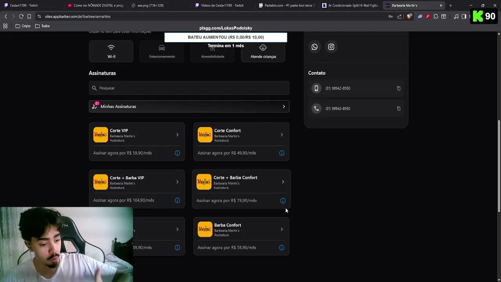Toggle the browser sidebar panel icon
The height and width of the screenshot is (282, 501).
(464, 16)
